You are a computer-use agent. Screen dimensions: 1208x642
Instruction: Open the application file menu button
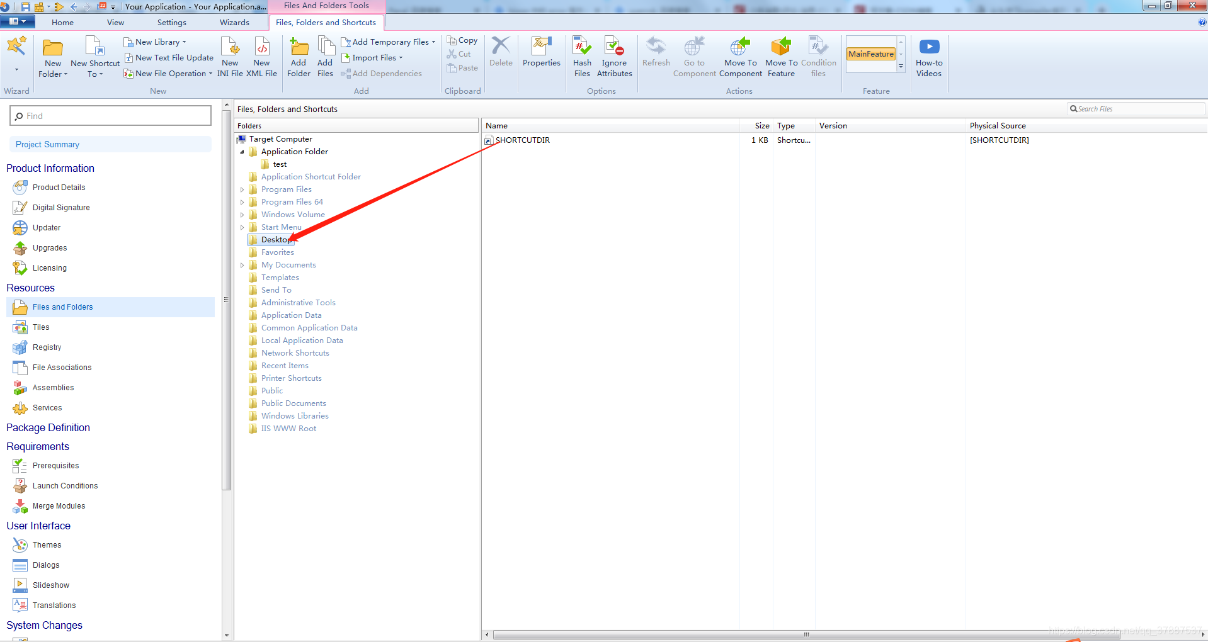pyautogui.click(x=18, y=21)
